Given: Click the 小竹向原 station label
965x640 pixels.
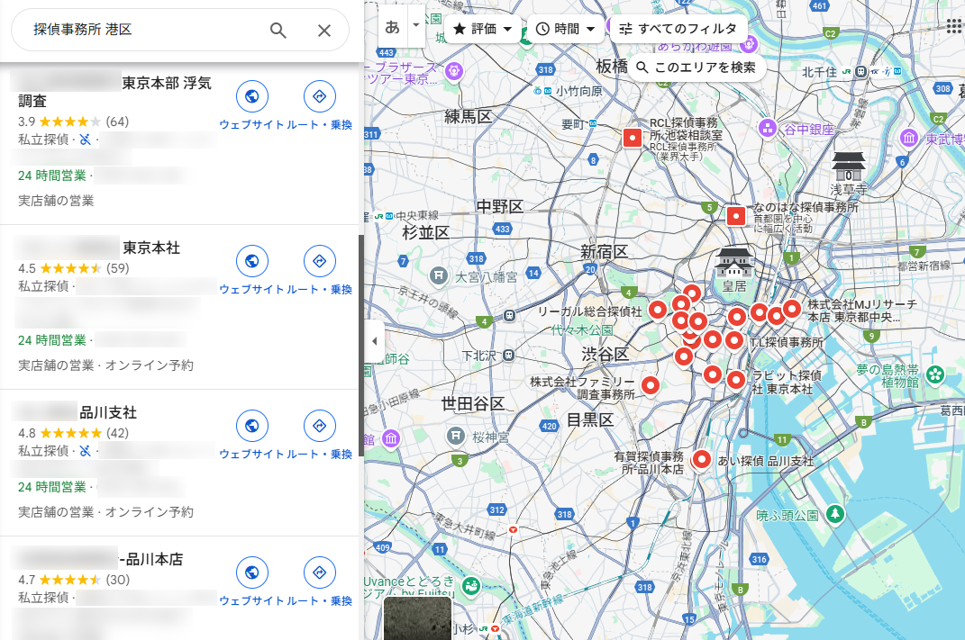Looking at the screenshot, I should (578, 91).
